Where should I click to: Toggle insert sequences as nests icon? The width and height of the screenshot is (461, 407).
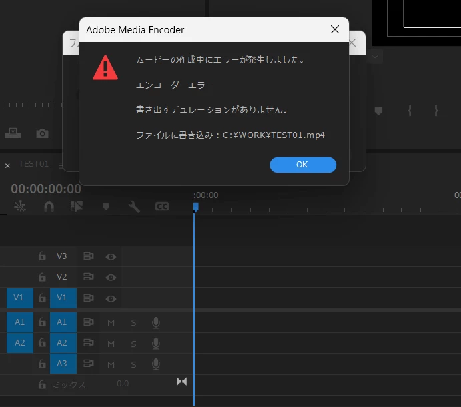(20, 206)
